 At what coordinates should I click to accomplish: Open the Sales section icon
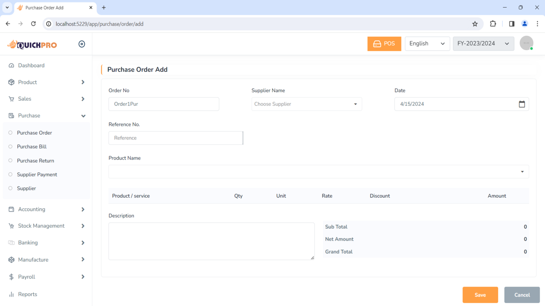(x=11, y=99)
